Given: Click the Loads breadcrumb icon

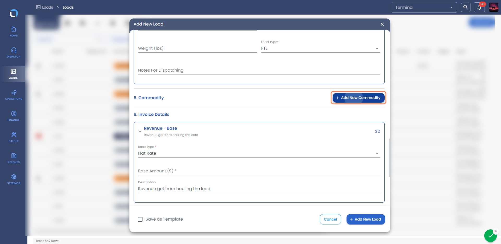Looking at the screenshot, I should click(38, 7).
